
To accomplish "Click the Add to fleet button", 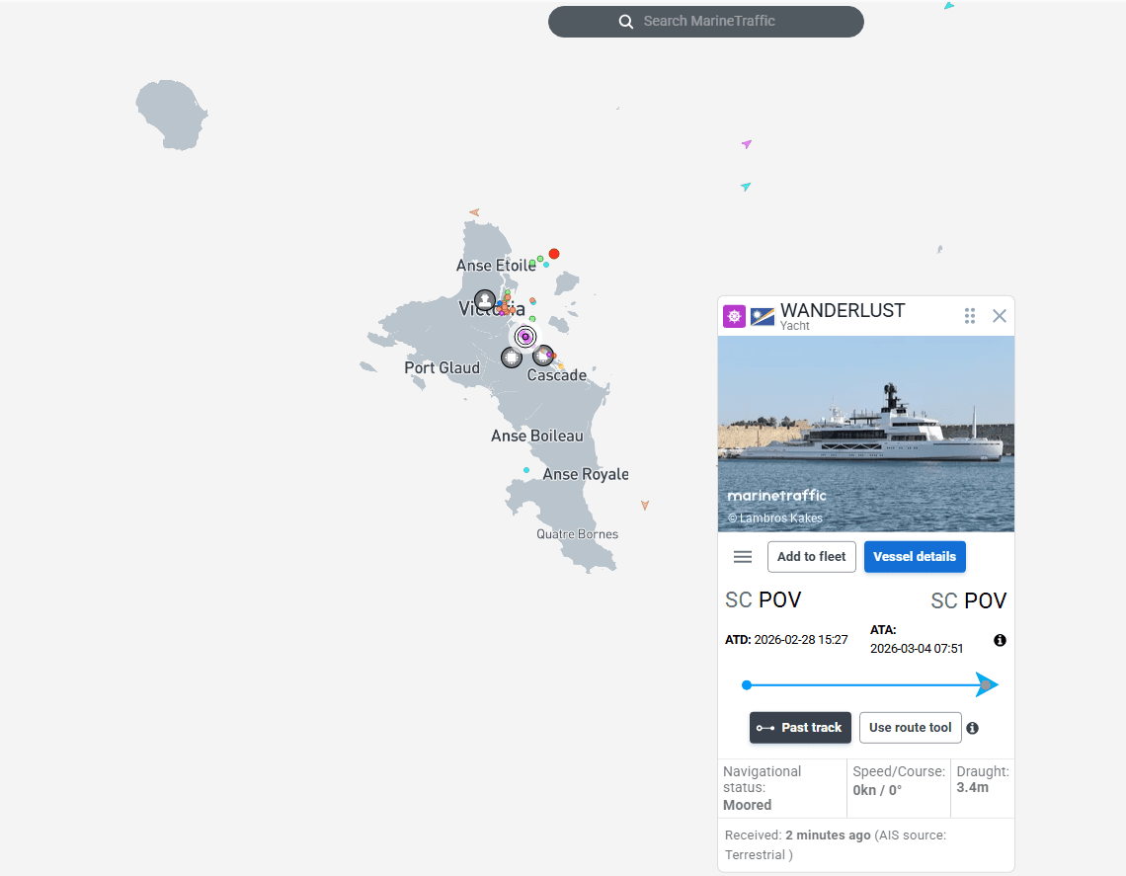I will pyautogui.click(x=811, y=557).
